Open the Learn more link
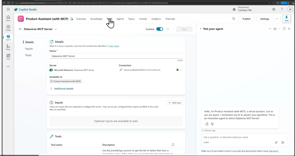The image size is (296, 156). [114, 46]
